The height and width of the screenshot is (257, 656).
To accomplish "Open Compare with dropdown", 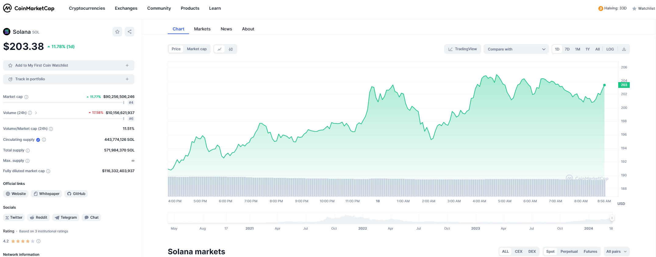I will point(516,49).
